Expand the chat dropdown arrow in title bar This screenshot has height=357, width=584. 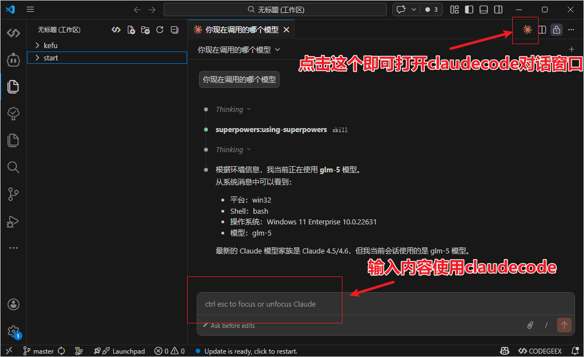coord(414,10)
